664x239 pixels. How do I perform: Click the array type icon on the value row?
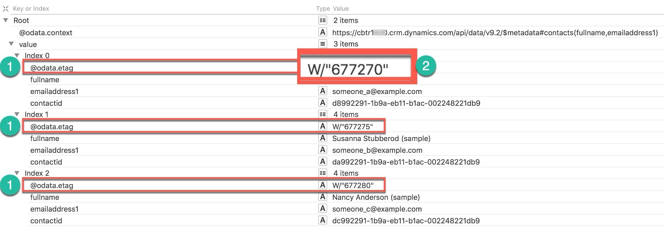(x=323, y=44)
